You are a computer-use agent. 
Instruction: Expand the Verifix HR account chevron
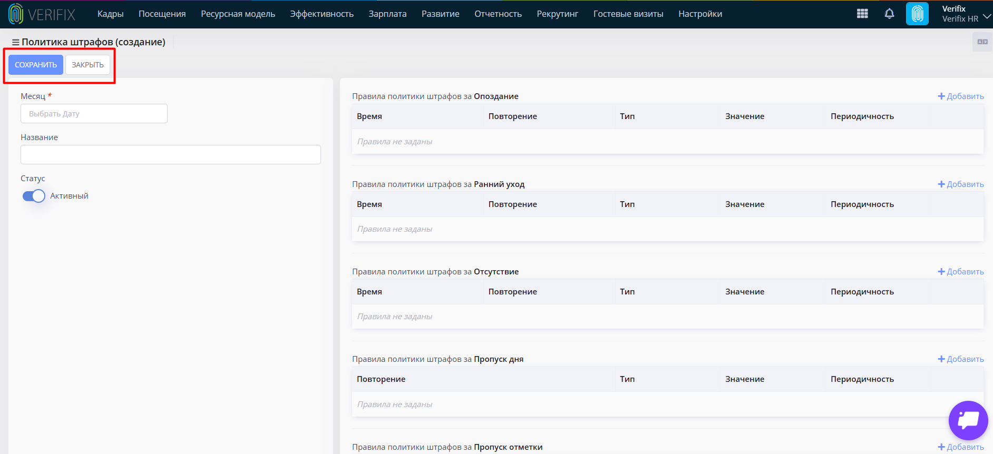987,16
